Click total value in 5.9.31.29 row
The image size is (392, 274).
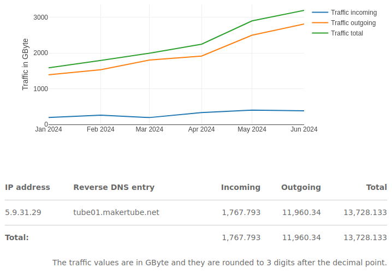[x=365, y=212]
